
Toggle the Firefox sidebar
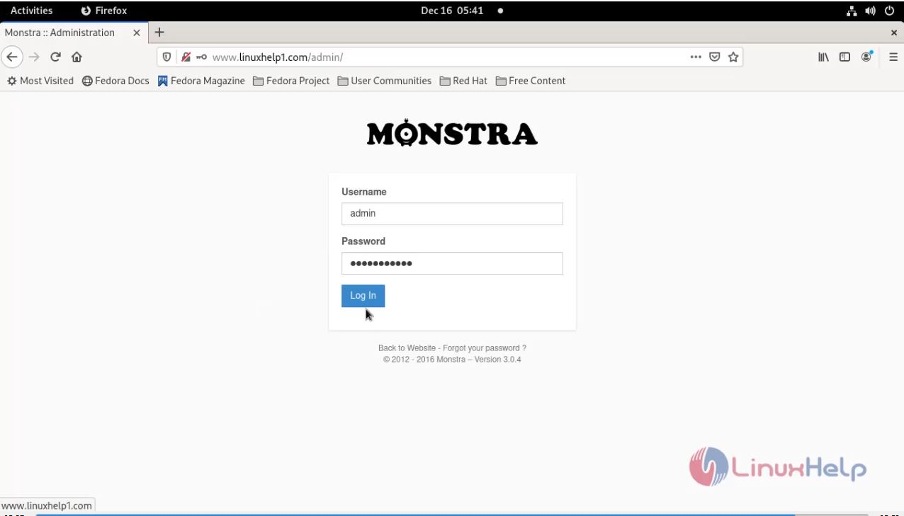click(x=844, y=57)
